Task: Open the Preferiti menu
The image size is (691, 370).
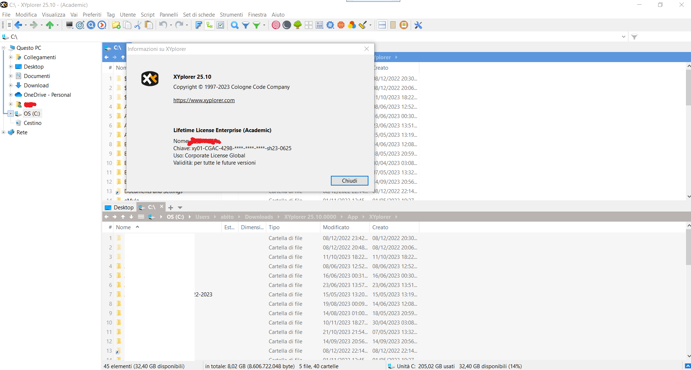Action: pos(92,15)
